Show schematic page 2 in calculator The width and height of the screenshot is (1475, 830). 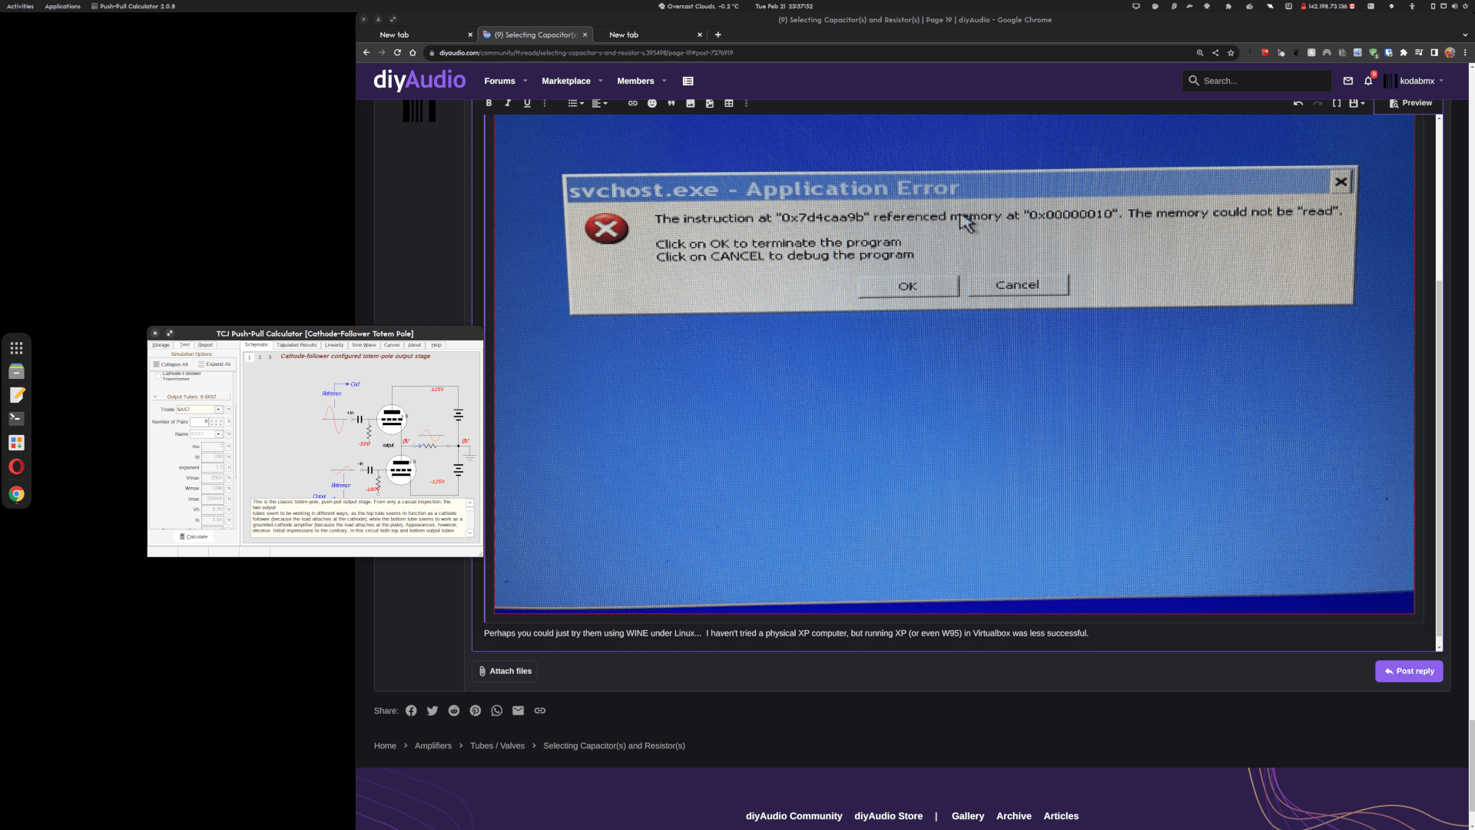point(260,357)
